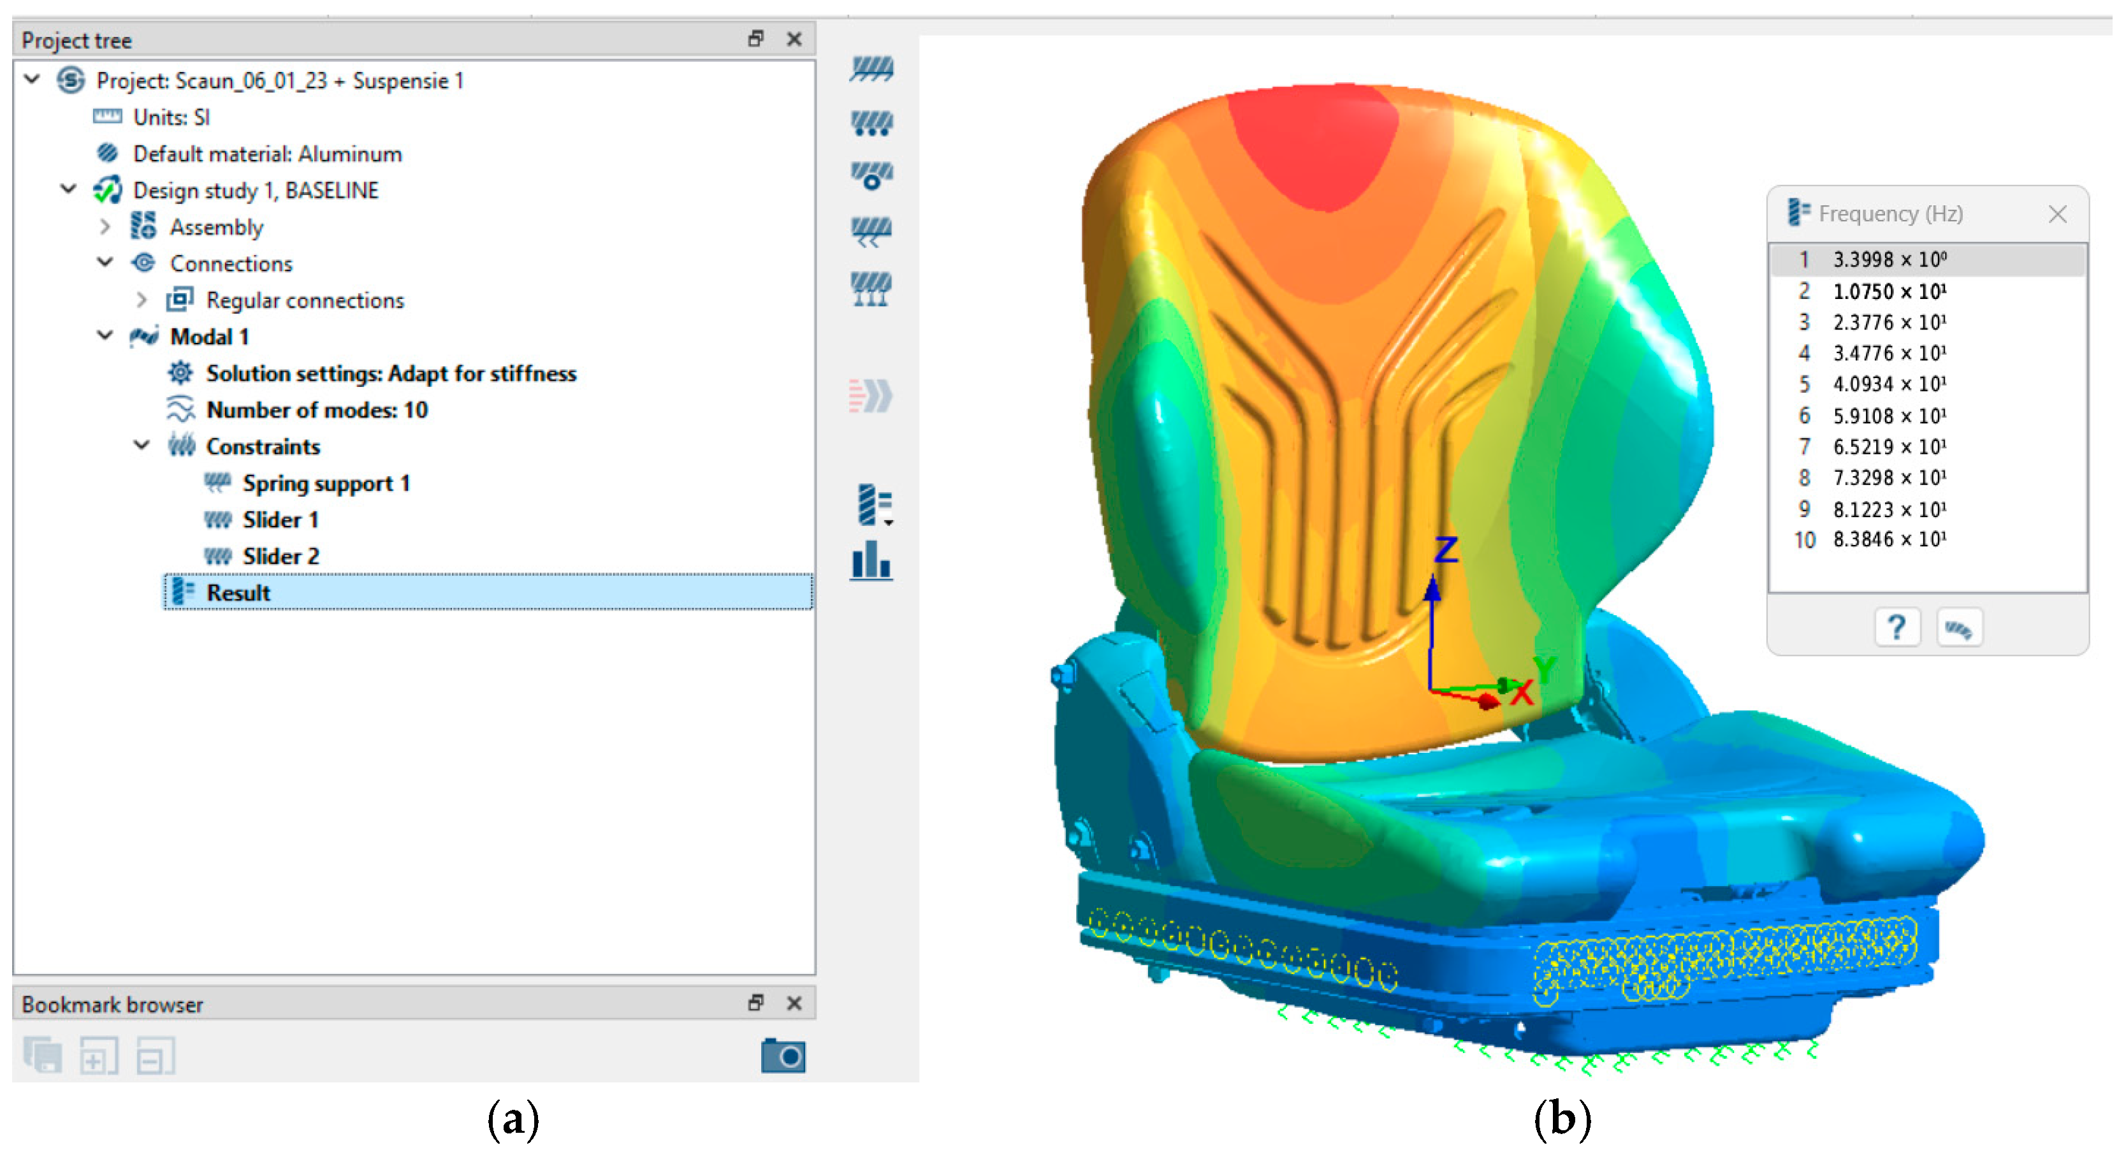This screenshot has width=2126, height=1157.
Task: Select Spring support 1 constraint
Action: point(325,483)
